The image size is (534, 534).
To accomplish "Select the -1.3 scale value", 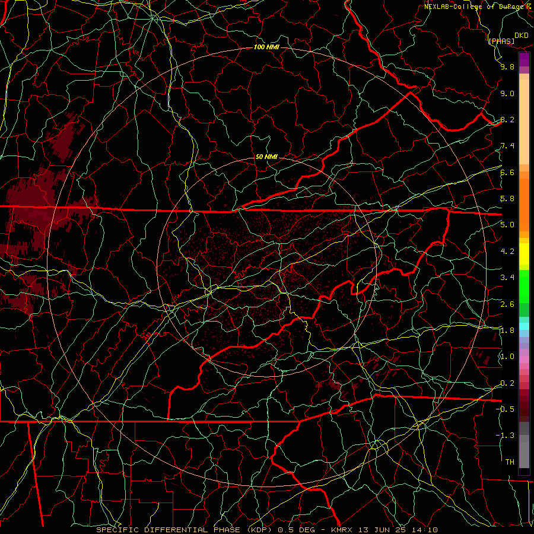I will click(505, 436).
